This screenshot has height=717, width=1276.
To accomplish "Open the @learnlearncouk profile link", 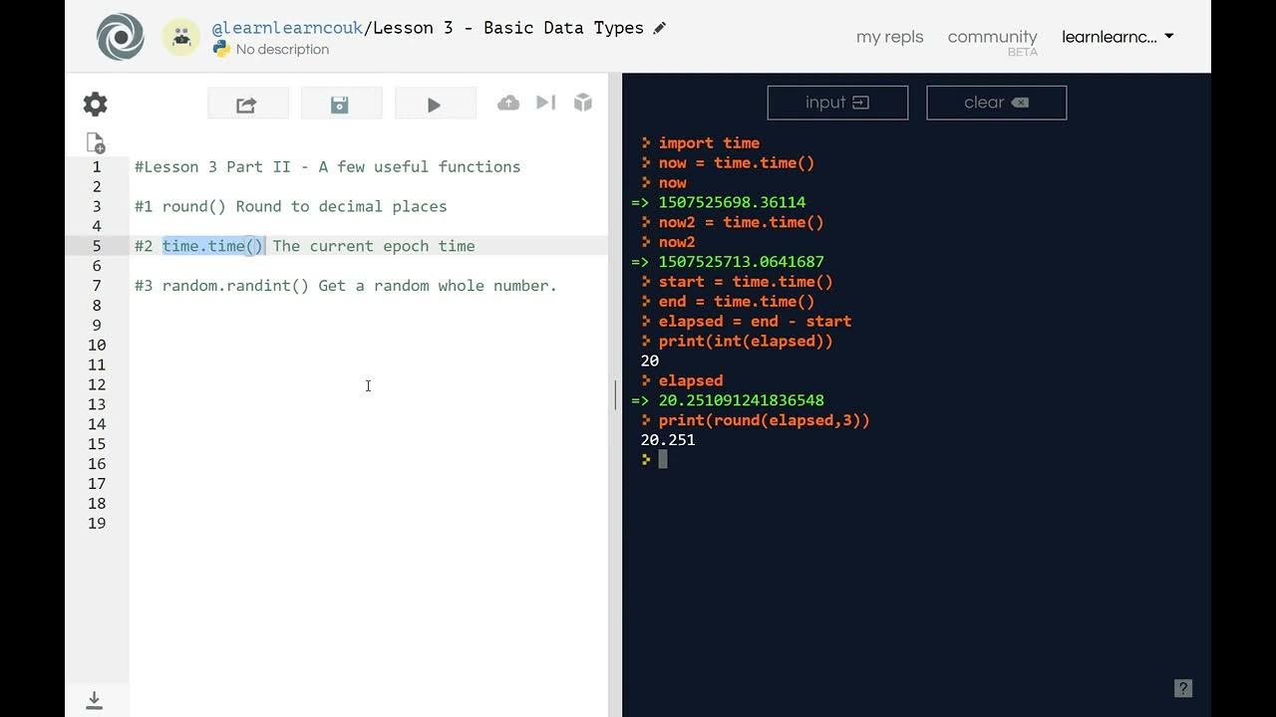I will point(287,28).
